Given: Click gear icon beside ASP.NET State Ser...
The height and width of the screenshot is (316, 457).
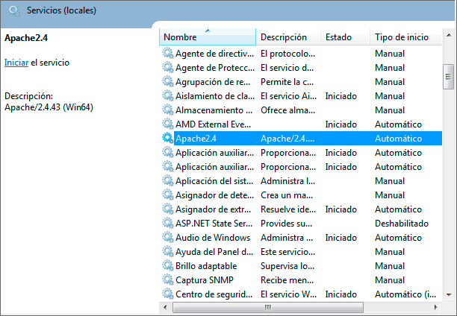Looking at the screenshot, I should click(168, 223).
